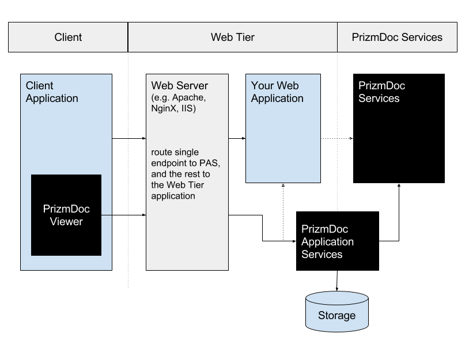Click the "PrizmDoc Application Services" box

[338, 241]
